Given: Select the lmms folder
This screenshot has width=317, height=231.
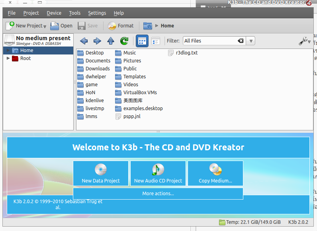Looking at the screenshot, I should click(87, 116).
